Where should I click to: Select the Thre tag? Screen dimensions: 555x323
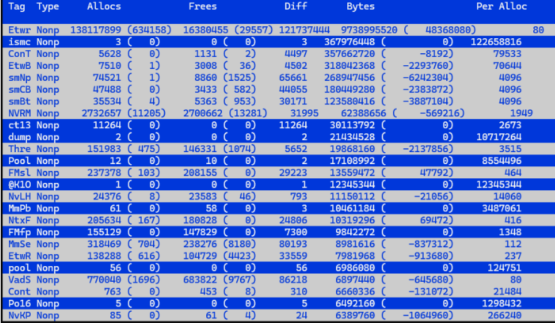click(x=19, y=149)
